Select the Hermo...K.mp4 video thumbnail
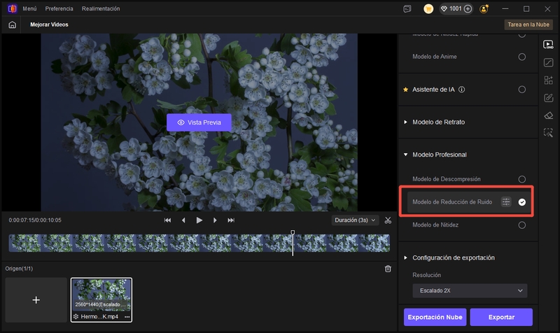 (x=101, y=300)
